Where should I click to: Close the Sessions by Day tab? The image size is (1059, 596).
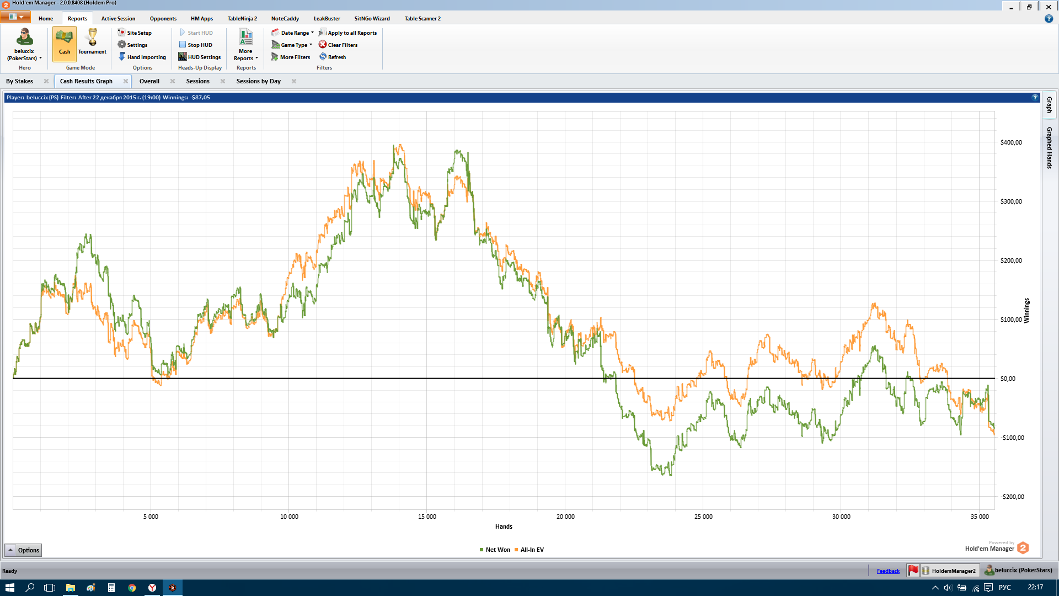(294, 81)
